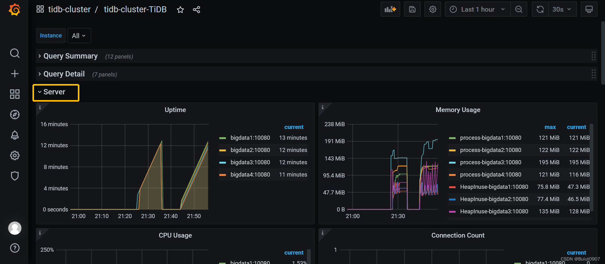Open the tidb-cluster folder breadcrumb
Screen dimensions: 605x264
click(x=69, y=9)
